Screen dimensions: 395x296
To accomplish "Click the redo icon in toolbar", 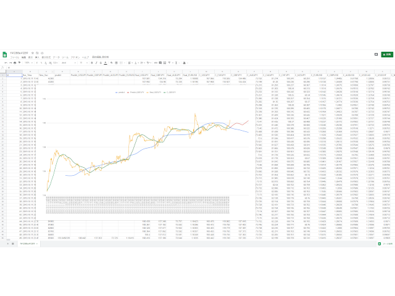I will point(10,63).
